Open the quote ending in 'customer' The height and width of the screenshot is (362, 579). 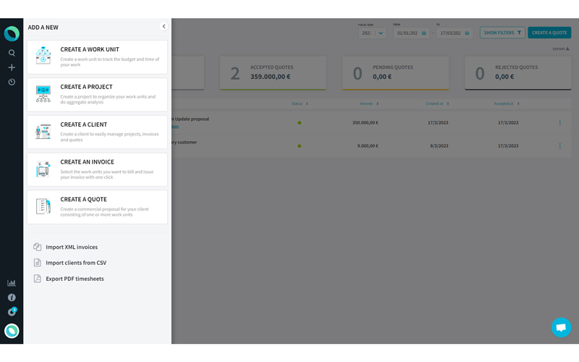click(185, 142)
